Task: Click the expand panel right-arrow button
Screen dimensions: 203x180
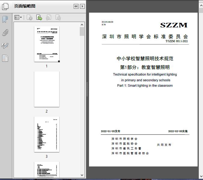Action: [82, 6]
